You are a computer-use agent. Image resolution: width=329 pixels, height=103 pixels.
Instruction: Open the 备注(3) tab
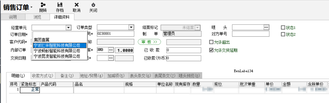[x=67, y=76]
